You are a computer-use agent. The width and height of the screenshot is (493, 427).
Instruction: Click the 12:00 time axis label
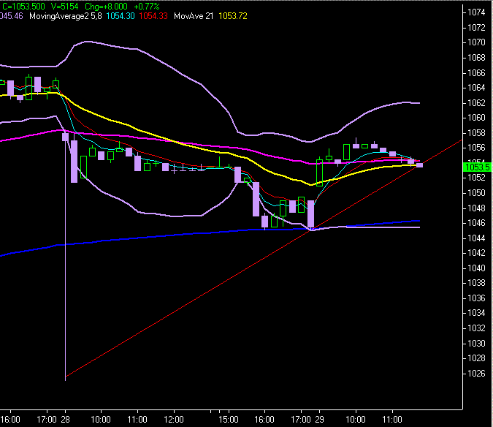(174, 420)
